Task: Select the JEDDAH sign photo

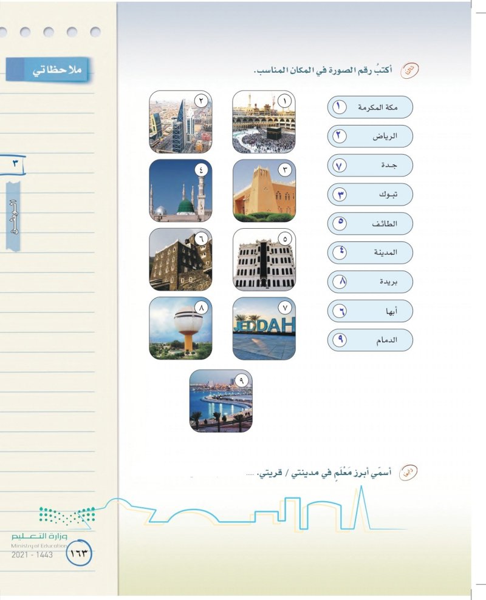Action: pyautogui.click(x=264, y=329)
